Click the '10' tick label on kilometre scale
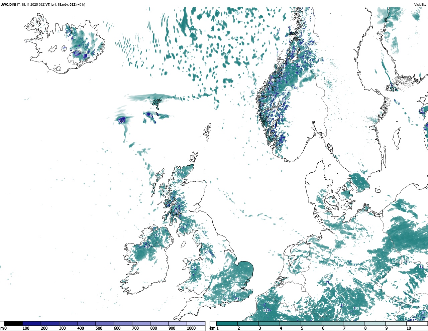This screenshot has width=428, height=331. pyautogui.click(x=409, y=328)
